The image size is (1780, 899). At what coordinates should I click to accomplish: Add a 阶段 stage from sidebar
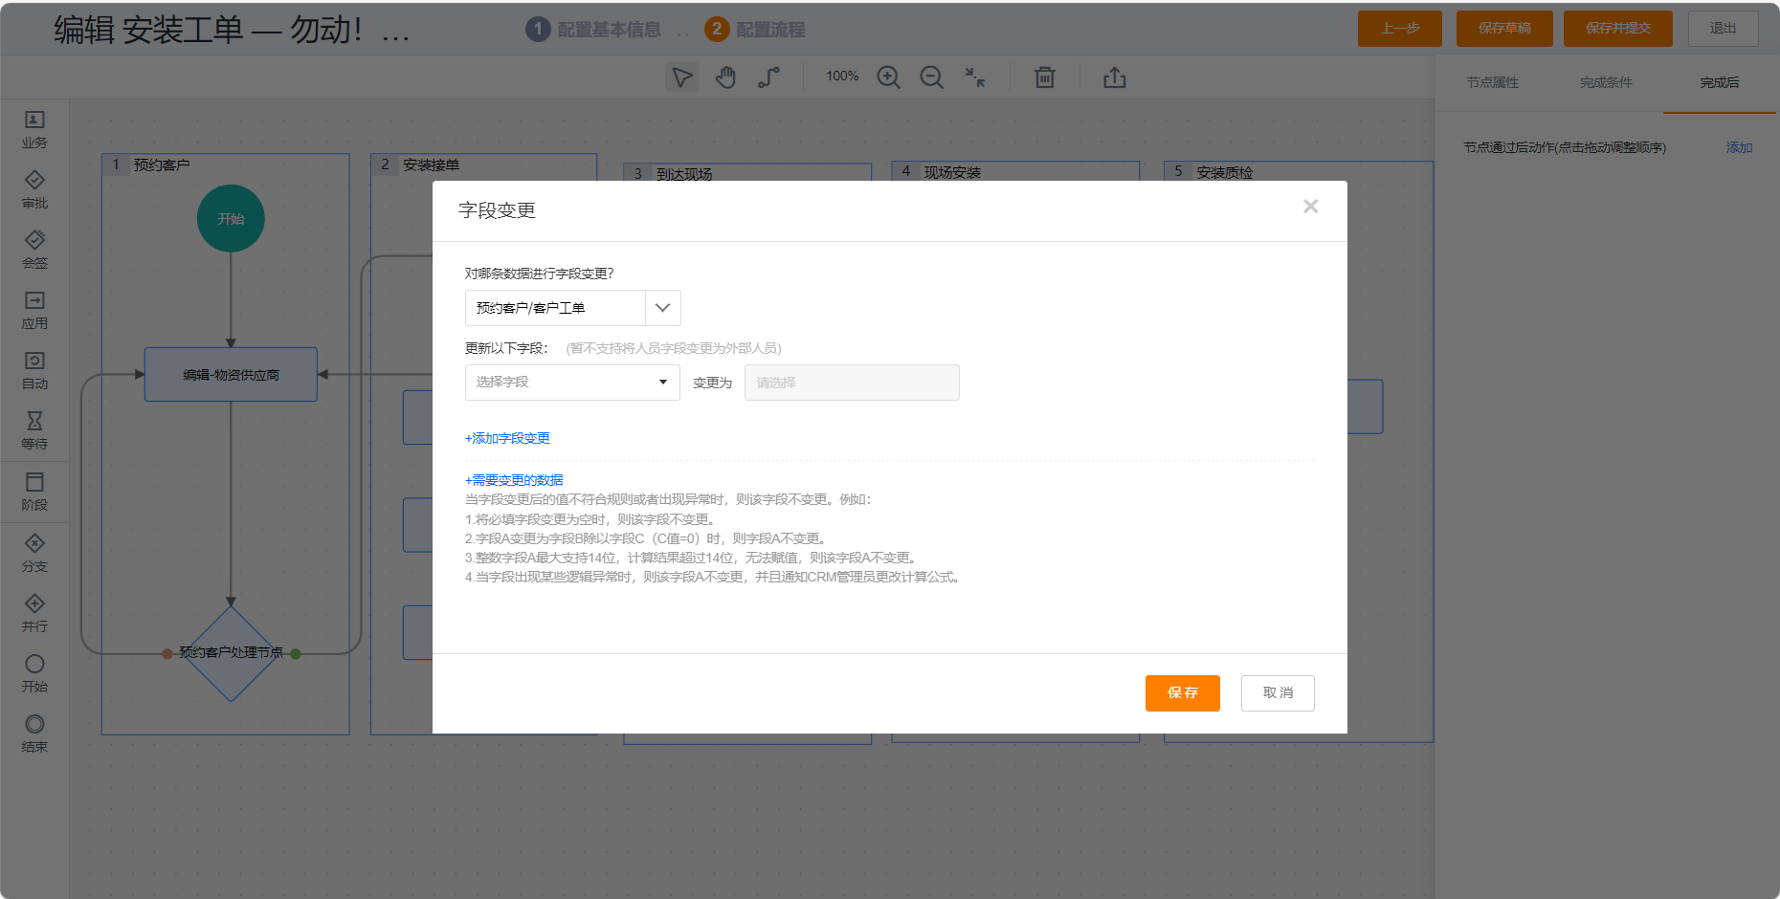point(34,492)
